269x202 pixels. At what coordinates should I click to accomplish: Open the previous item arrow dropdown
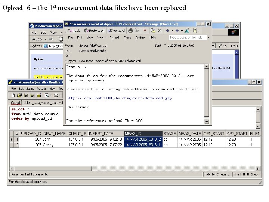[x=172, y=31]
